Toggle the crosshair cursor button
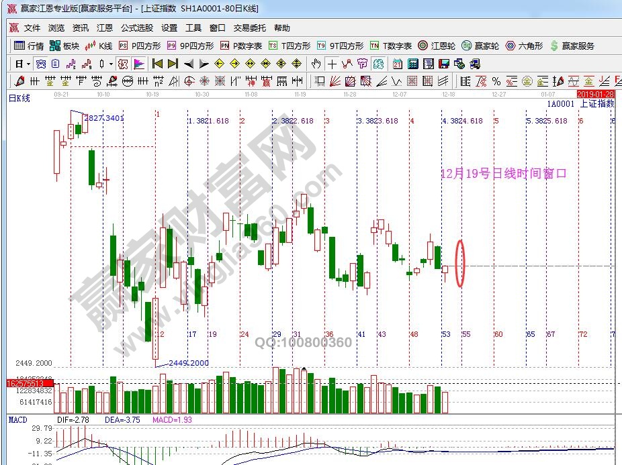The width and height of the screenshot is (622, 465). [332, 64]
